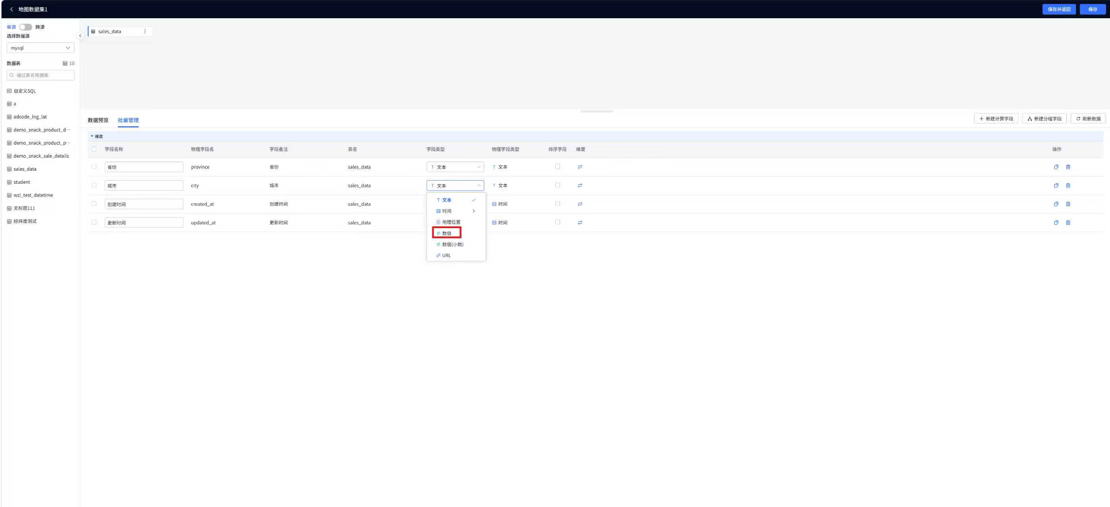
Task: Click the 自定义SQL icon in table list
Action: (x=10, y=91)
